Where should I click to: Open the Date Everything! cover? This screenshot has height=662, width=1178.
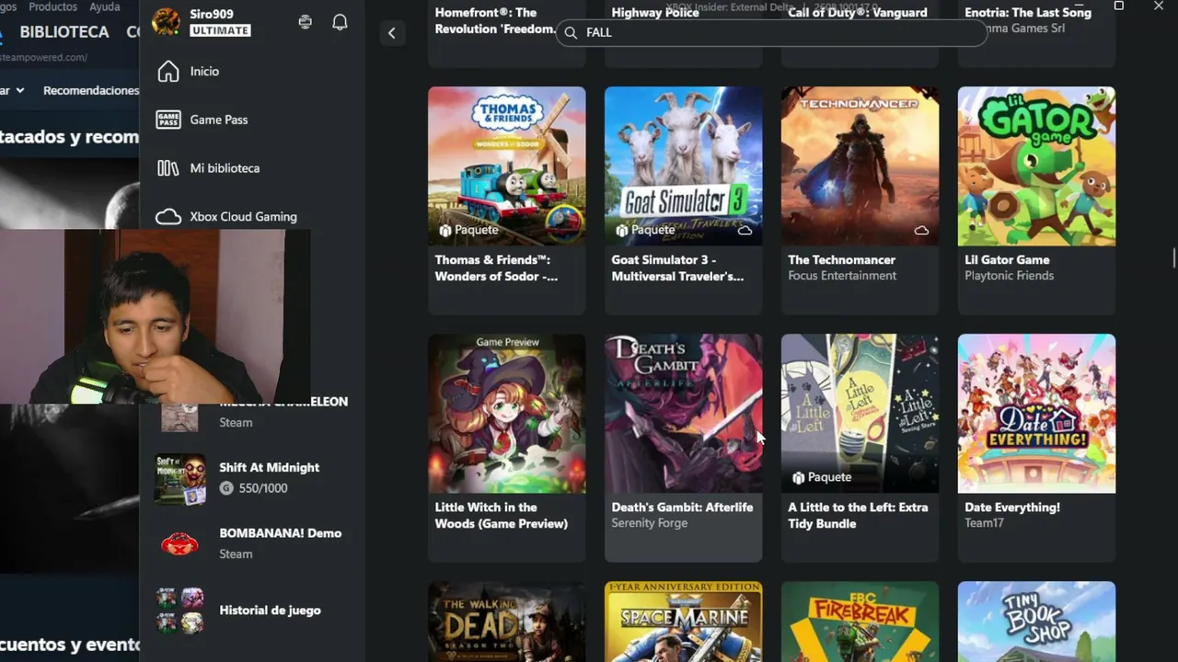[1036, 414]
